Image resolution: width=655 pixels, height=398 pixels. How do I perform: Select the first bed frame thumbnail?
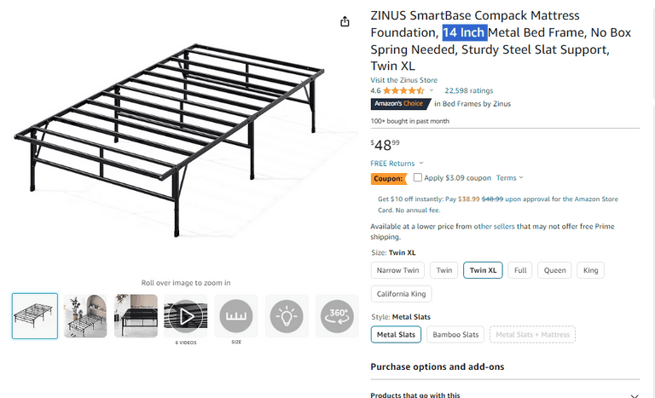click(x=35, y=316)
